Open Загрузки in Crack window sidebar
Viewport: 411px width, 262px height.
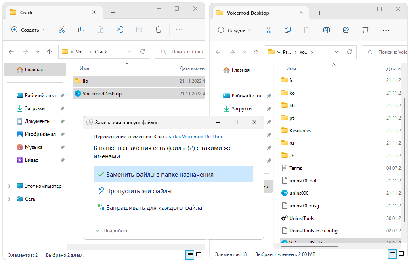tap(31, 108)
